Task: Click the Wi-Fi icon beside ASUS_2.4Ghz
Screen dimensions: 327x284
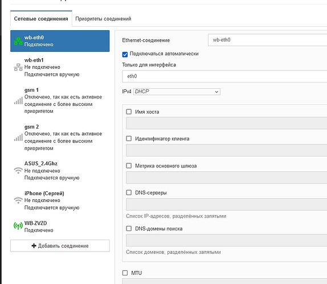Action: (18, 170)
